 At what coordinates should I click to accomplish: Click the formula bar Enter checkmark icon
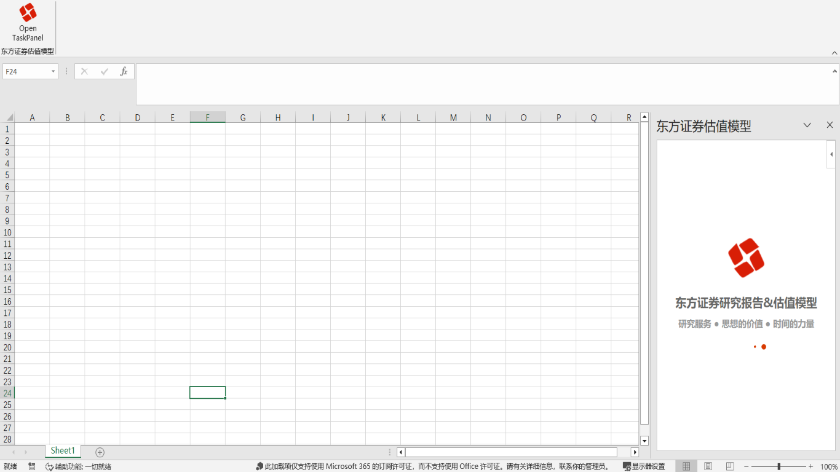click(x=104, y=72)
